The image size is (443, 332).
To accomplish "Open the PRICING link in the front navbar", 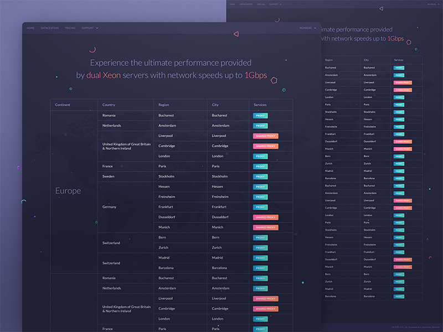I will 70,28.
